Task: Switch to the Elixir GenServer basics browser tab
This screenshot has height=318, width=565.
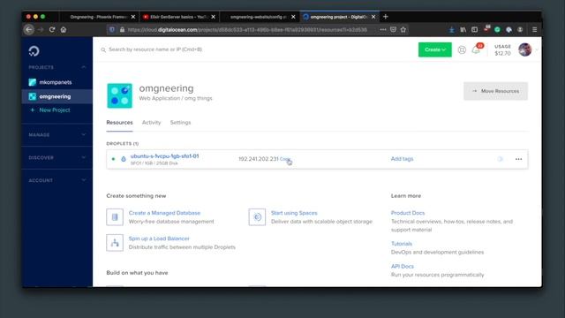Action: [x=178, y=17]
